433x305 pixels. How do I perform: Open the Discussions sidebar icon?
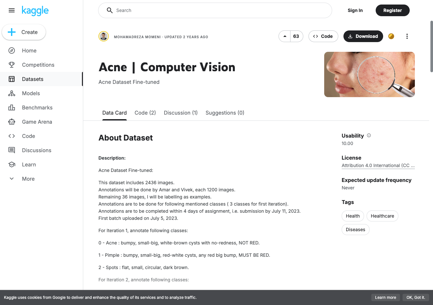click(12, 150)
